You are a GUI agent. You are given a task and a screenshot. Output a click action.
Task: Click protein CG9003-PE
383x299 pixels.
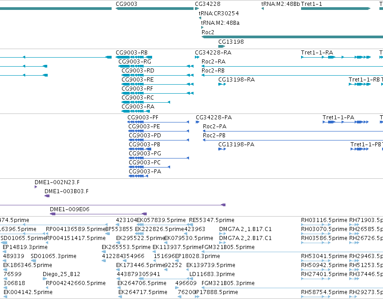pyautogui.click(x=144, y=127)
